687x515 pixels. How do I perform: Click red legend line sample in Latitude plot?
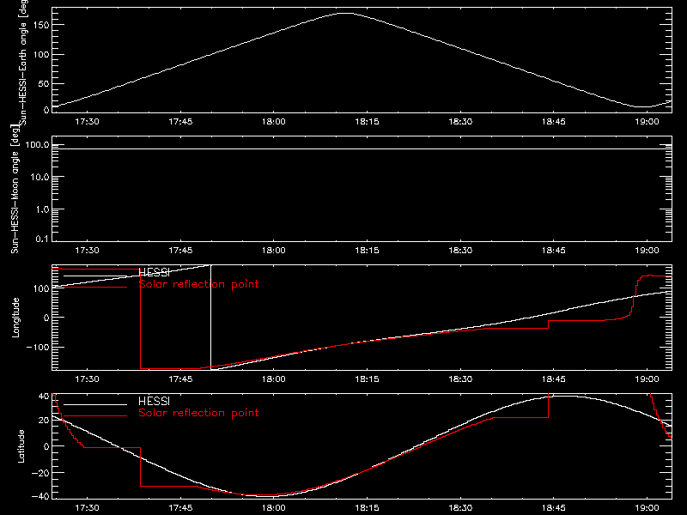95,415
